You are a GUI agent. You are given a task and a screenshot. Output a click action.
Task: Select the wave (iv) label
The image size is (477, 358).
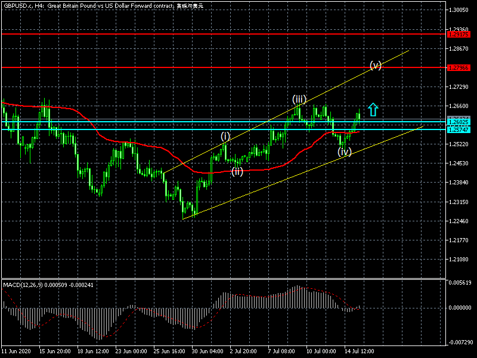345,152
